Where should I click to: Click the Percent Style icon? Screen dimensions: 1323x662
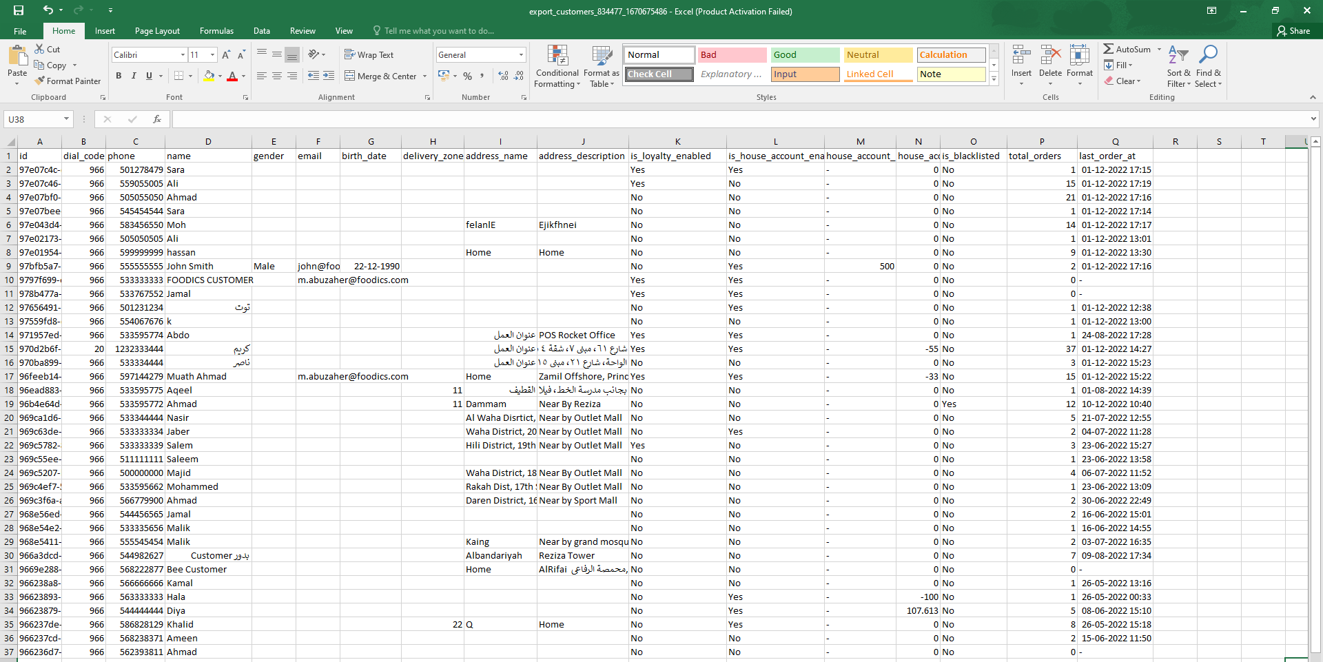click(x=468, y=76)
